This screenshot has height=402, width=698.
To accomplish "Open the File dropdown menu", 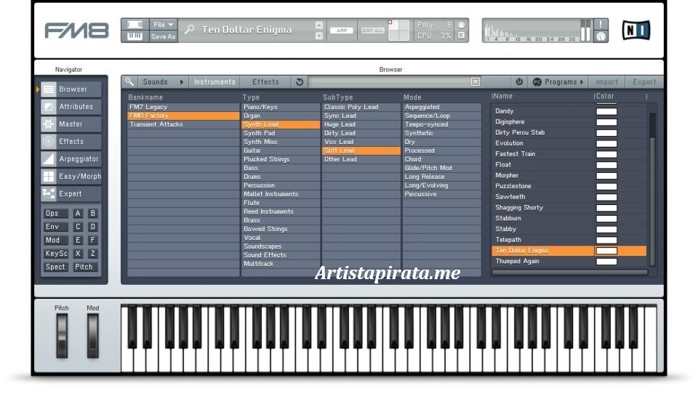I will (163, 25).
